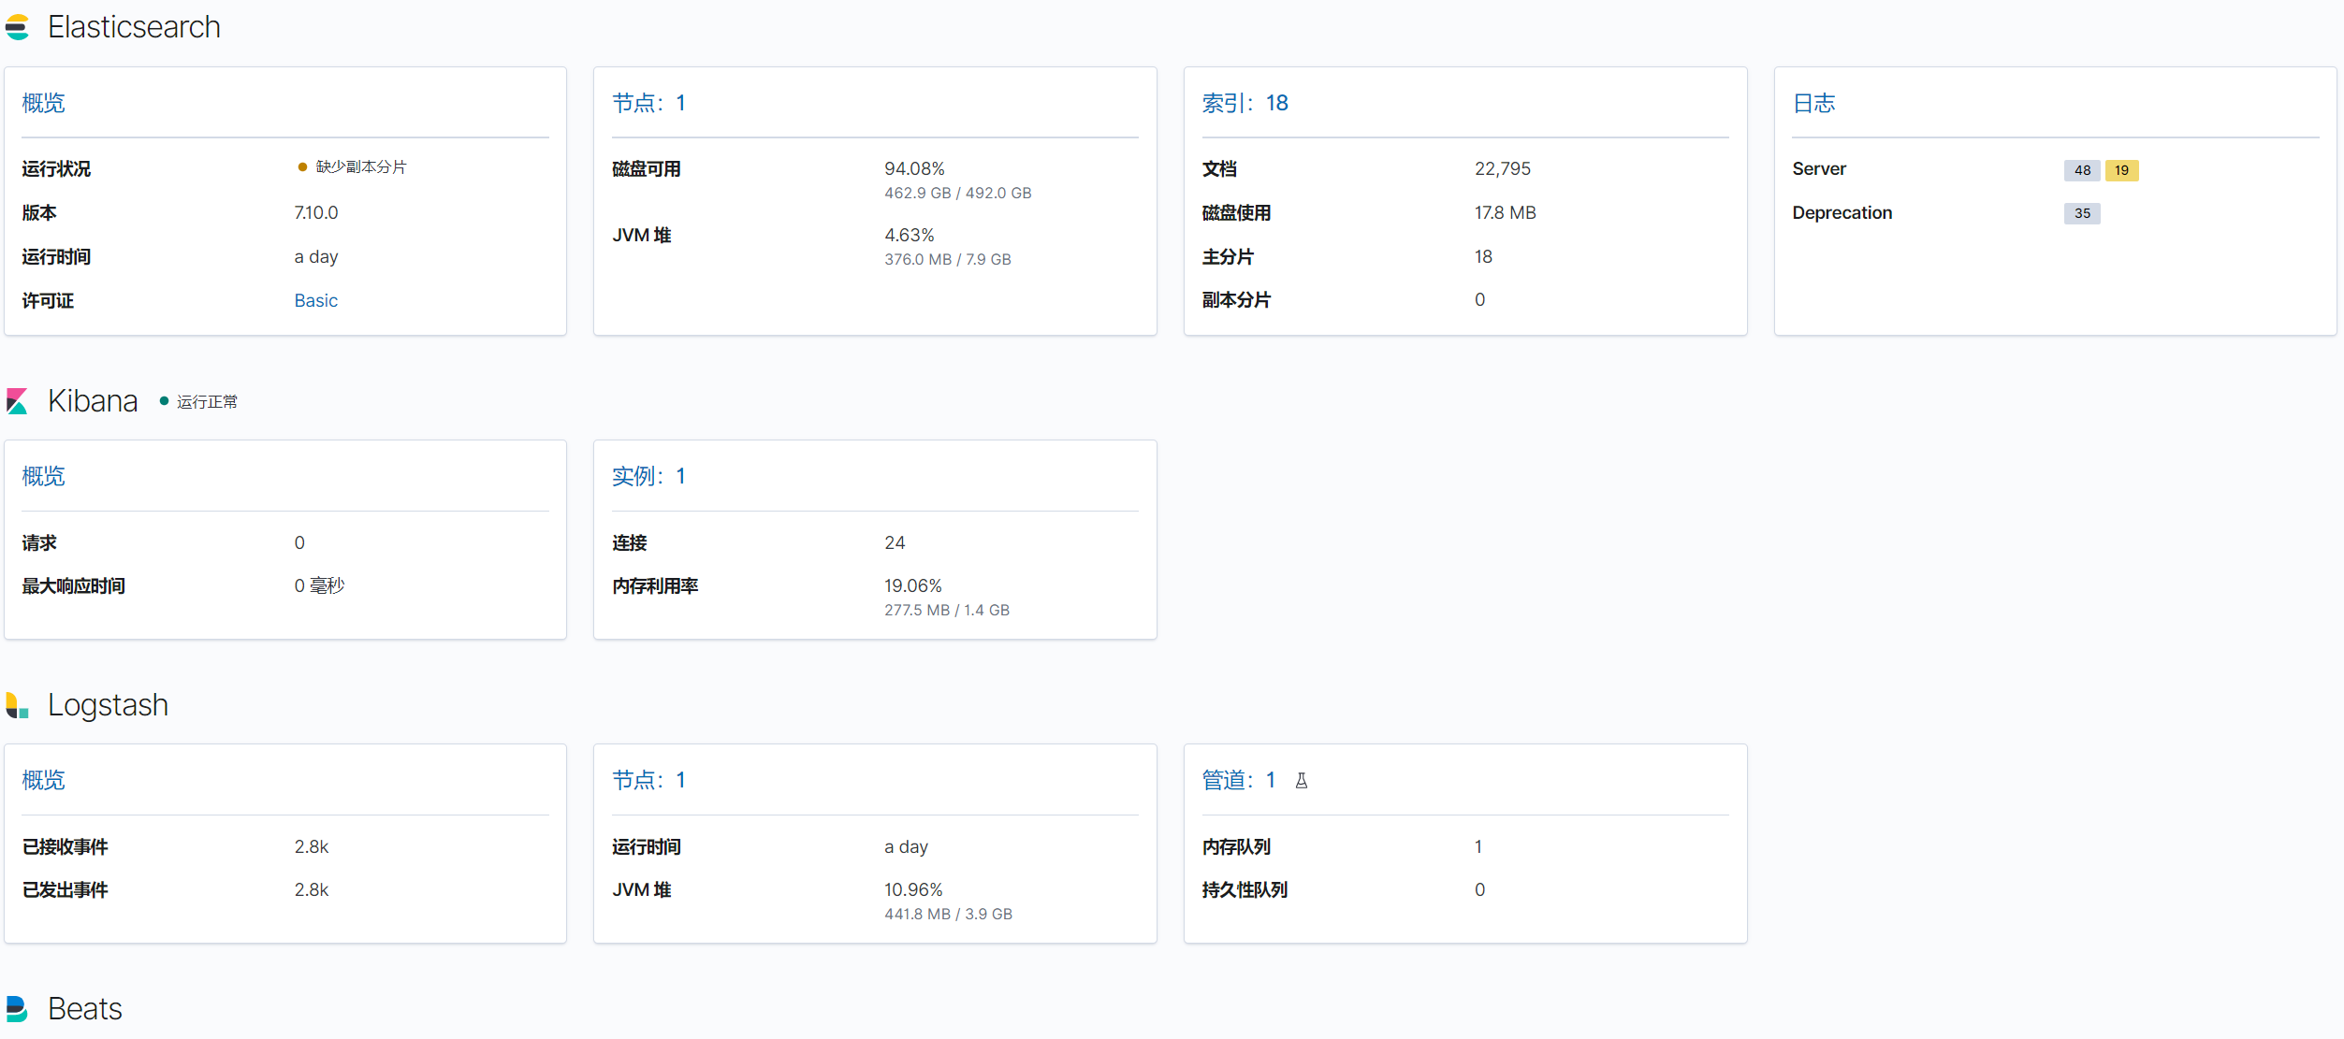Screen dimensions: 2344x1039
Task: Click the Elasticsearch section heading
Action: pos(134,27)
